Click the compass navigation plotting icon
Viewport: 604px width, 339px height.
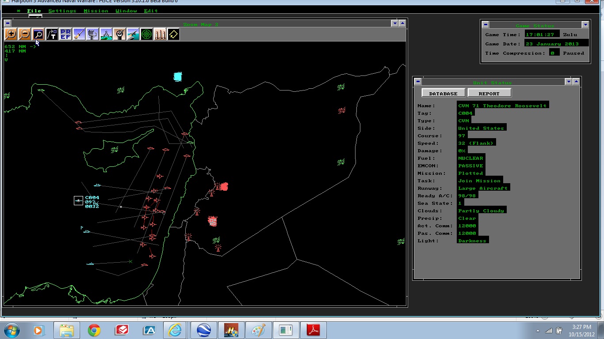(106, 34)
